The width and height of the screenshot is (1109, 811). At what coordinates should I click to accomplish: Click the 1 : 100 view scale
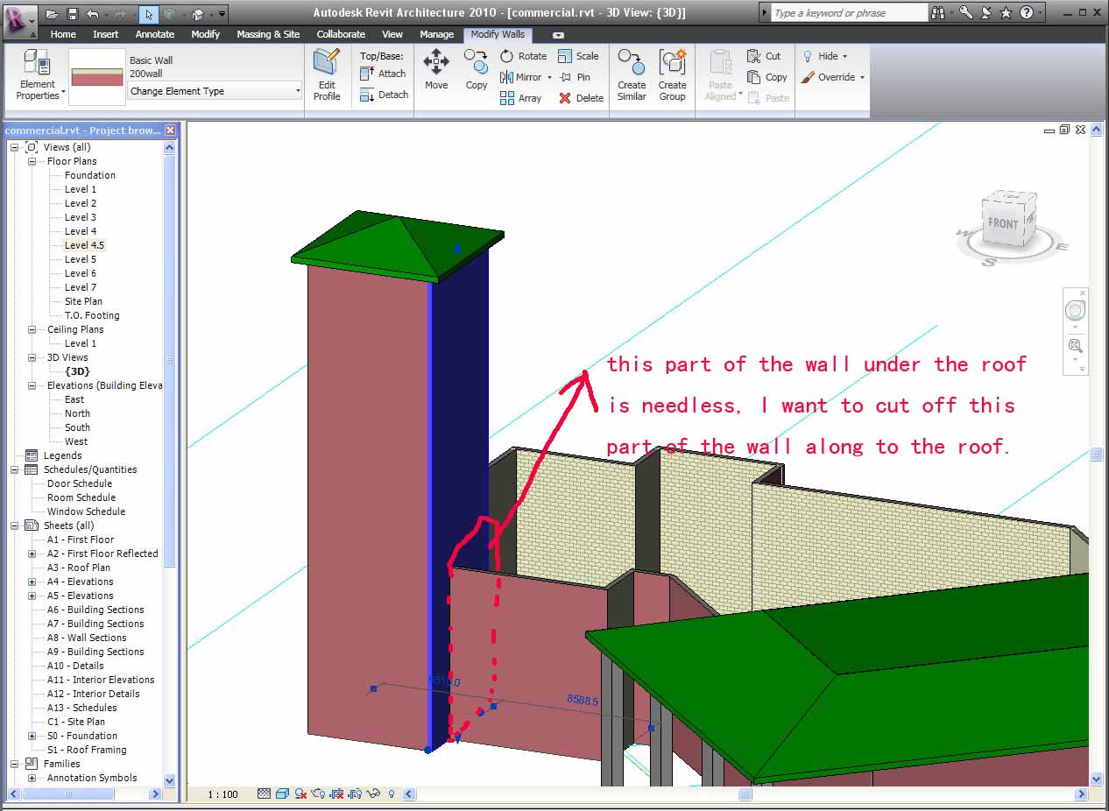tap(223, 794)
